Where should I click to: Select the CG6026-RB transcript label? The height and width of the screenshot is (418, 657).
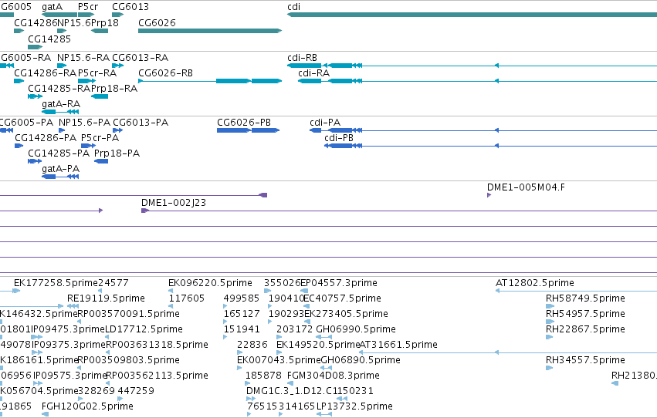pyautogui.click(x=165, y=72)
